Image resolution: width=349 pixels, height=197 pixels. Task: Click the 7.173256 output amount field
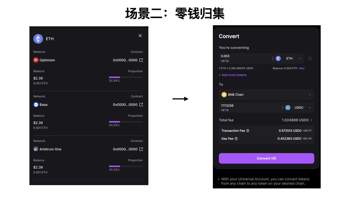point(250,108)
